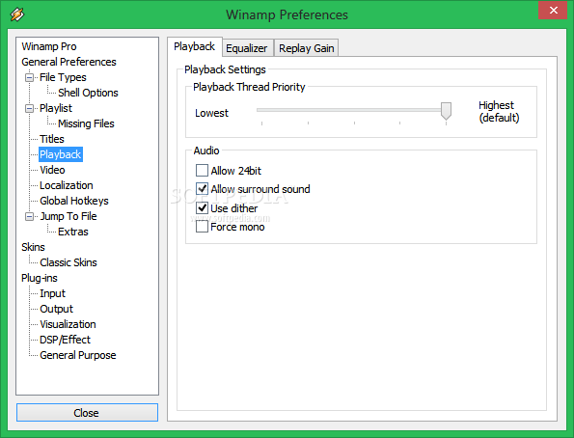Select Global Hotkeys in the tree
The height and width of the screenshot is (438, 574).
click(x=74, y=201)
